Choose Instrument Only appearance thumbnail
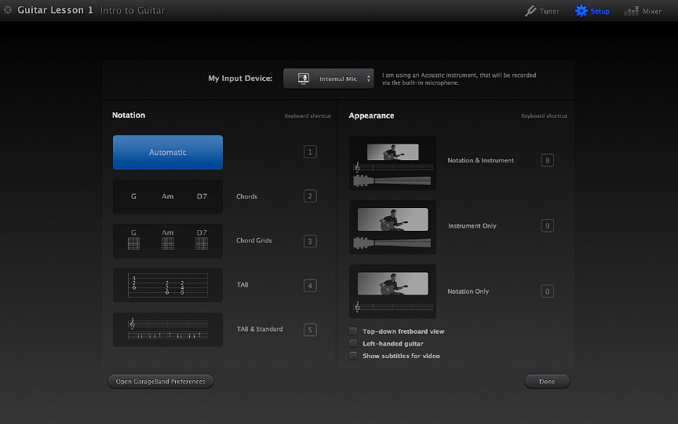The width and height of the screenshot is (678, 424). pos(392,227)
